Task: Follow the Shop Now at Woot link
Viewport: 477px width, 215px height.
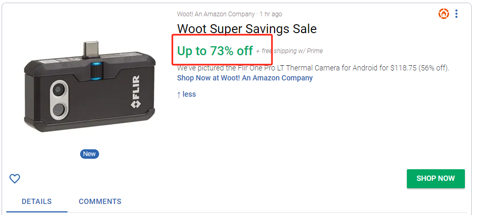Action: 245,78
